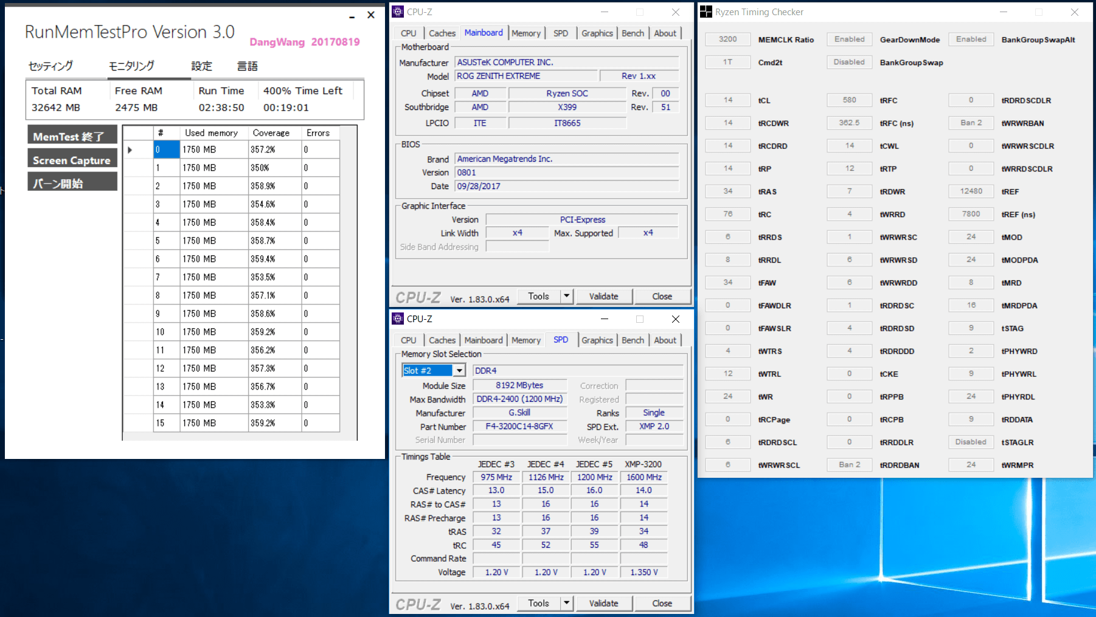The height and width of the screenshot is (617, 1096).
Task: Select row 0 index cell in MemTest table
Action: [x=166, y=150]
